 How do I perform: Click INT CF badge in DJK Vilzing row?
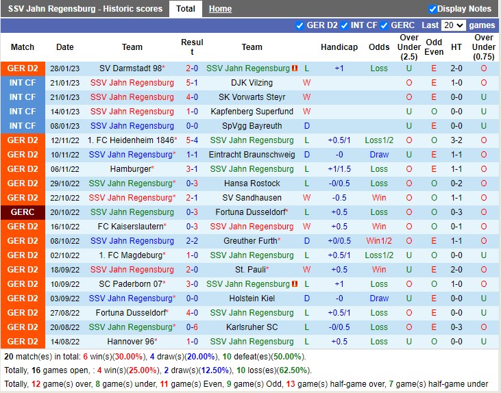23,83
